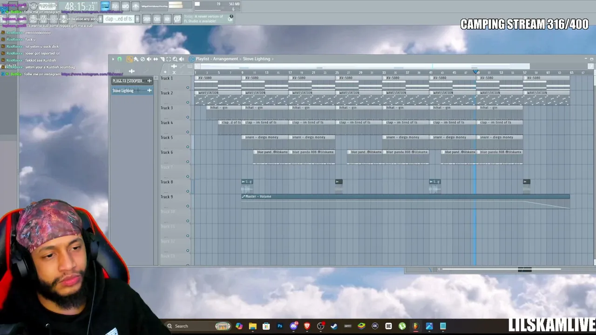Open menu of Master - Volume automation clip

point(244,196)
